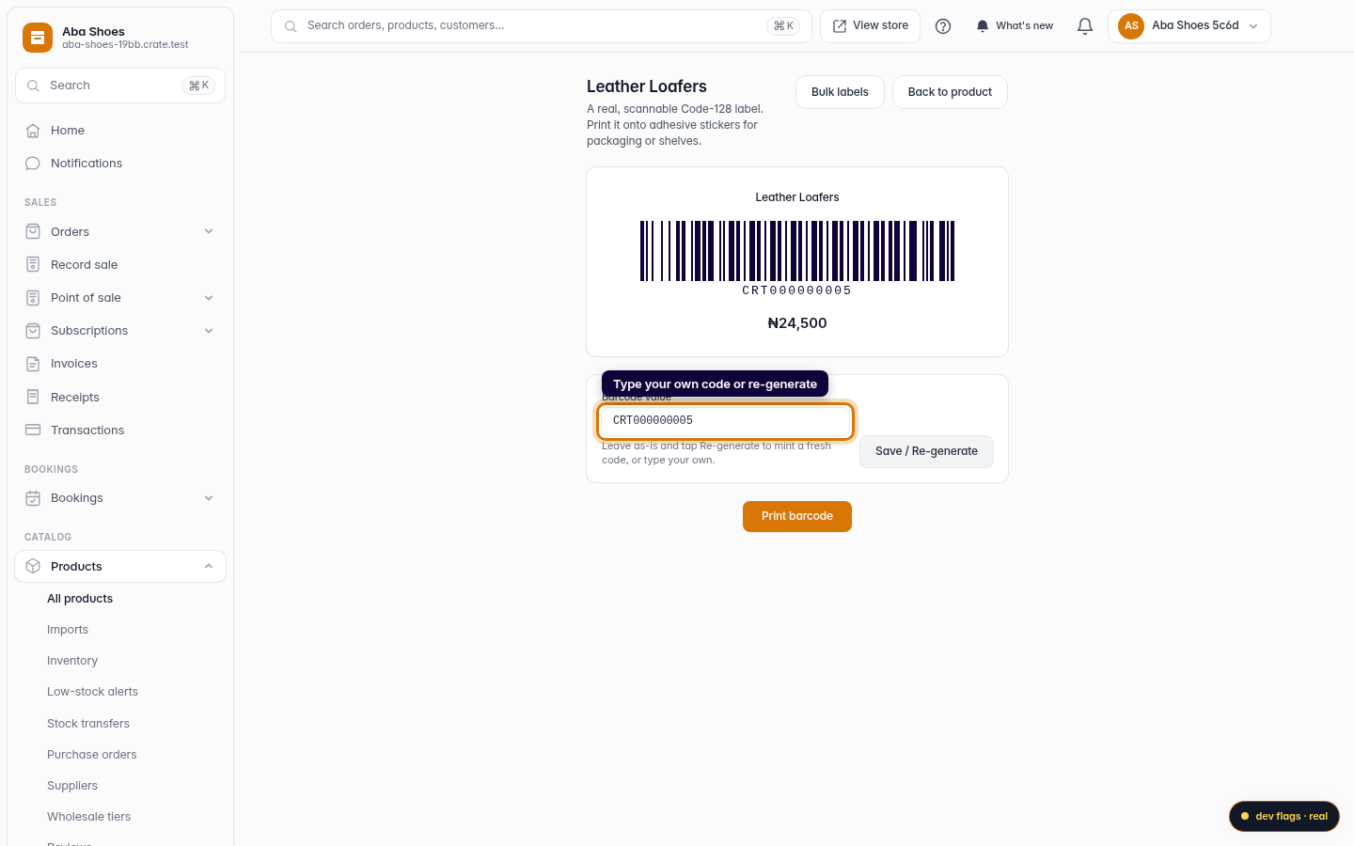
Task: Click Back to product button
Action: (950, 92)
